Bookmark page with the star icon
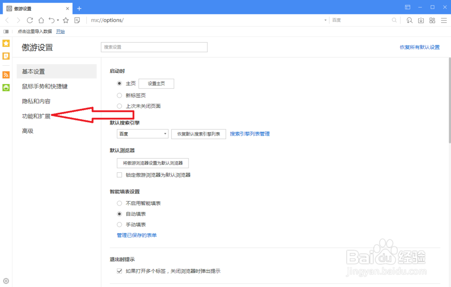 (x=66, y=20)
